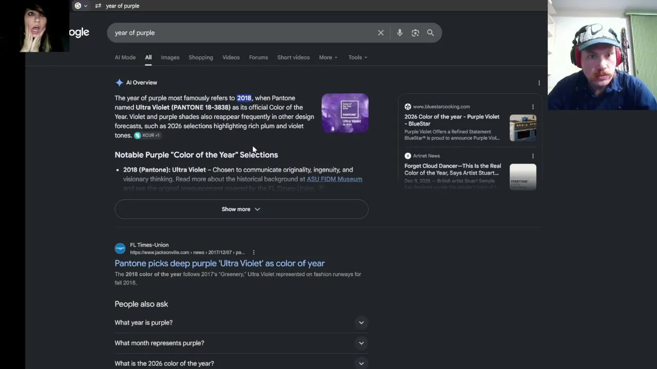Click the highlighted "2018" text

point(244,98)
